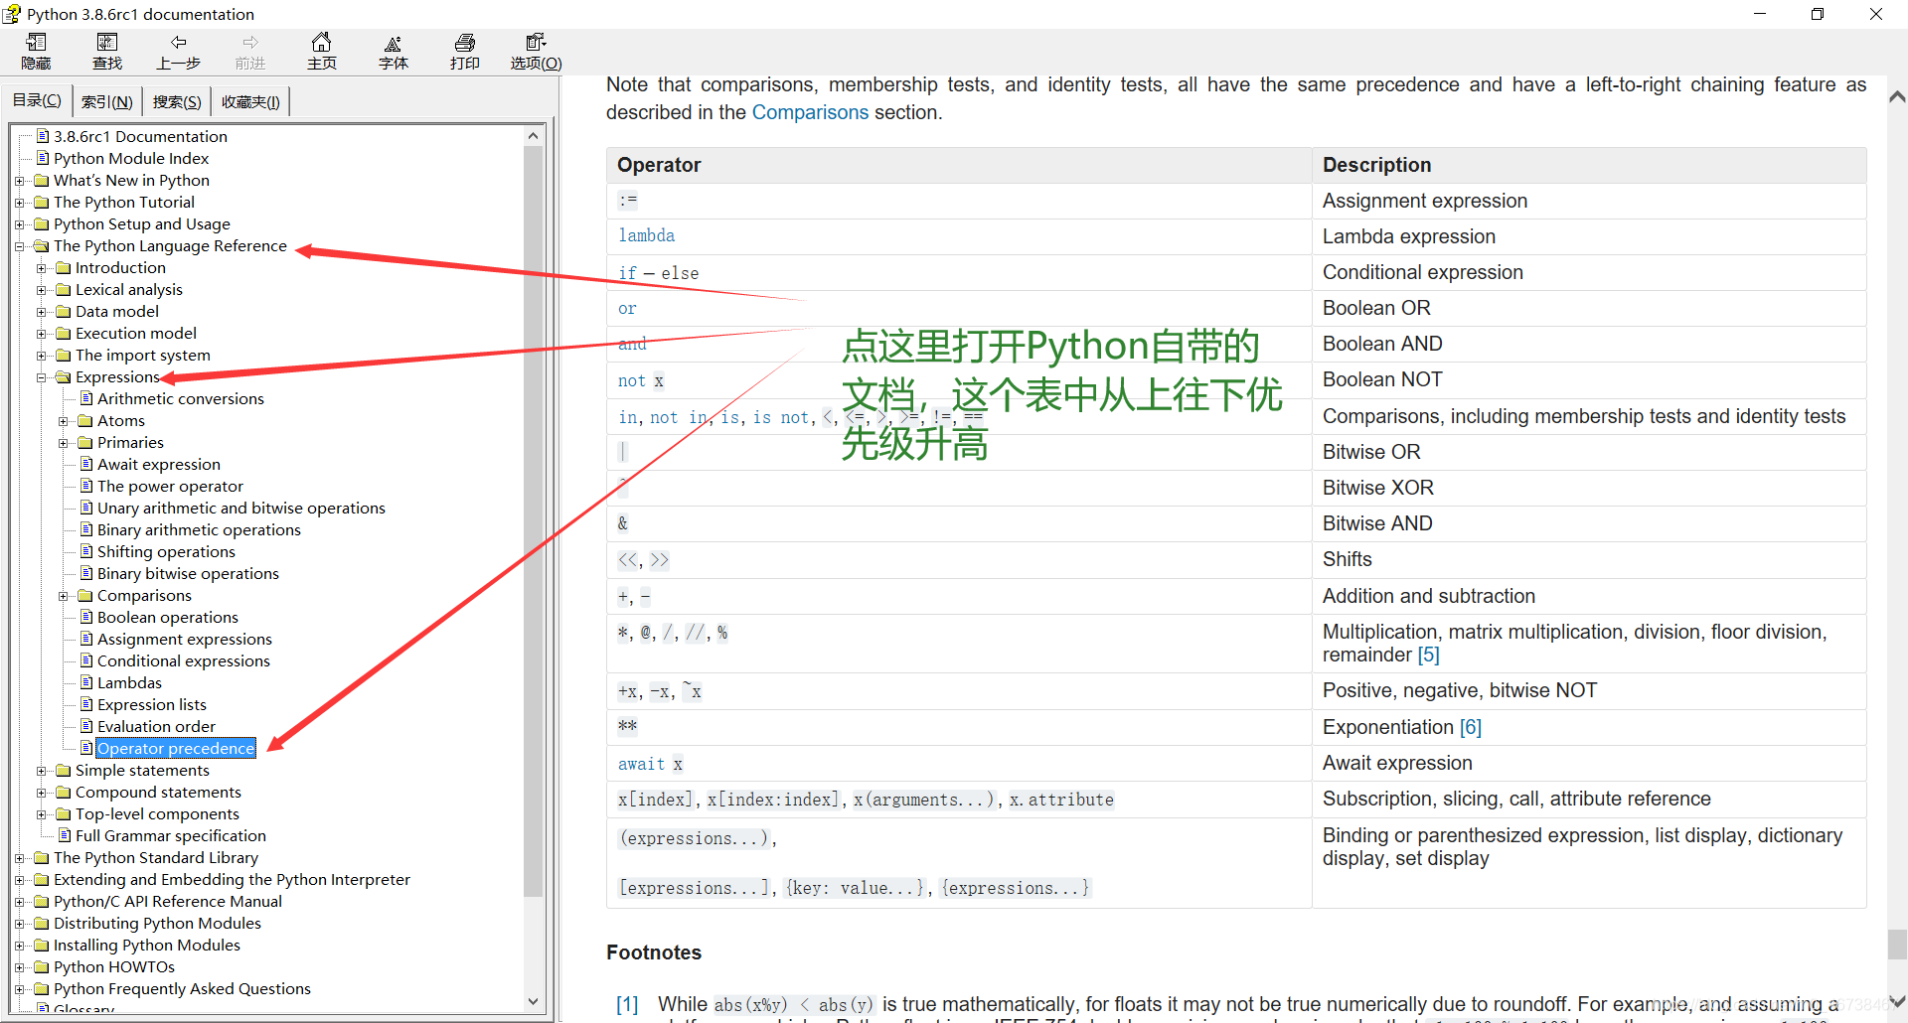Open Binary arithmetic operations topic
The width and height of the screenshot is (1908, 1023).
coord(199,529)
